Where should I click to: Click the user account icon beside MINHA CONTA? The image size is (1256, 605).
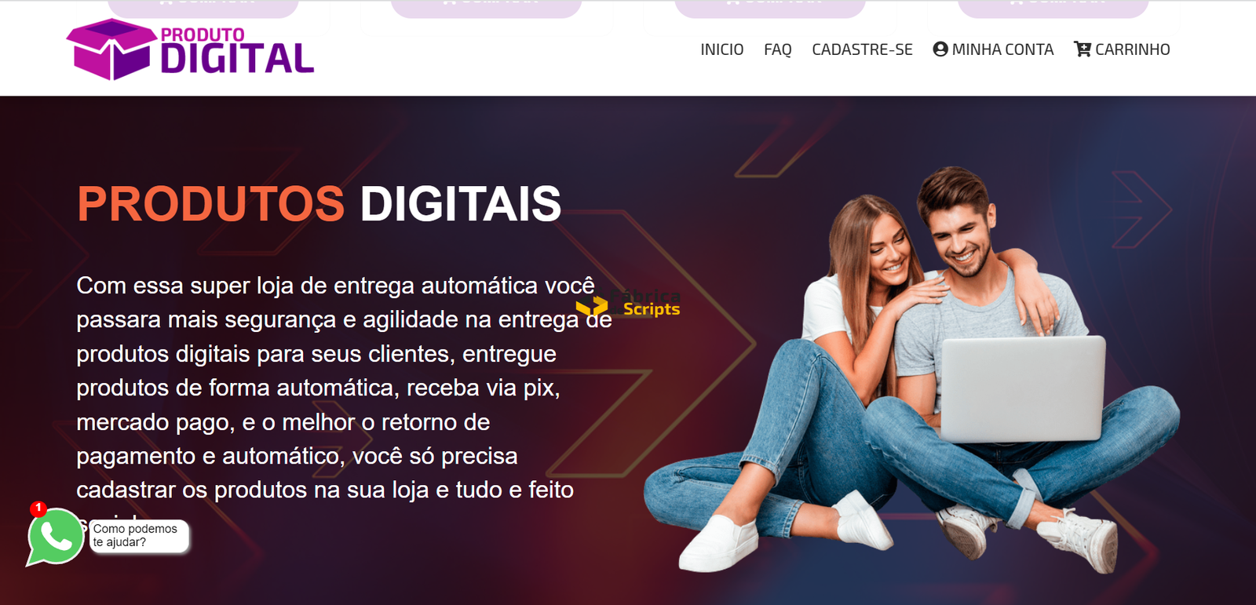click(940, 49)
